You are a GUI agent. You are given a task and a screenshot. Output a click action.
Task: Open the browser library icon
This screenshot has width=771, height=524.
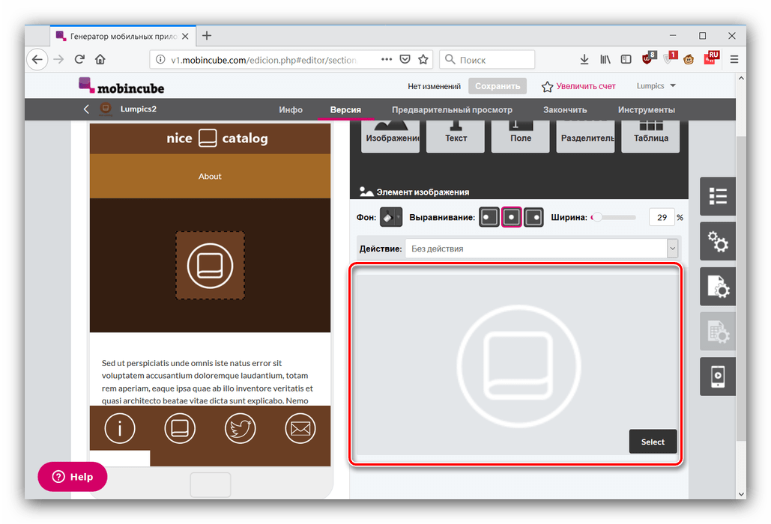tap(605, 59)
